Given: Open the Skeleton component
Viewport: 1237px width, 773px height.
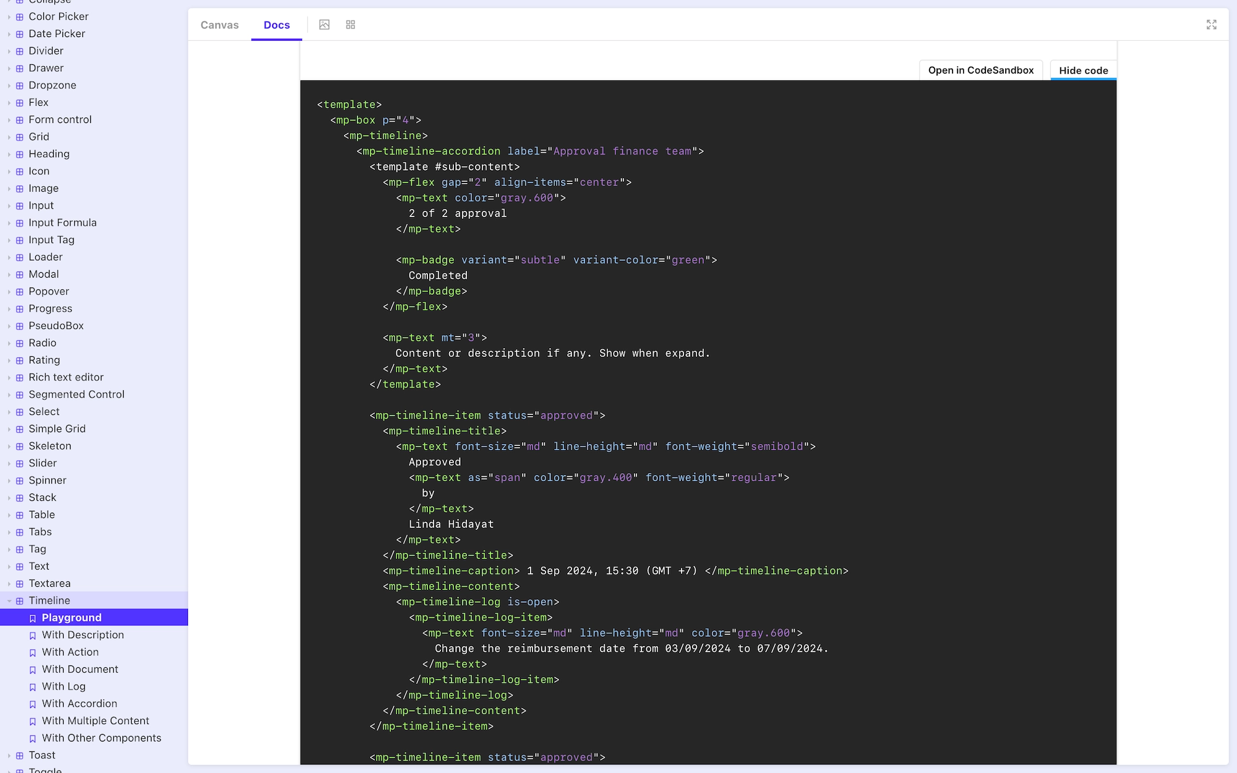Looking at the screenshot, I should 50,446.
